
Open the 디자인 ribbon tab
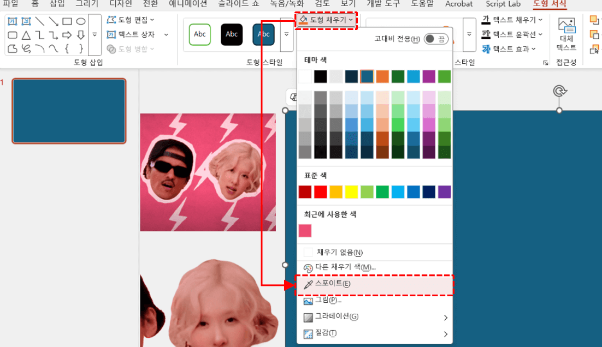tap(121, 4)
